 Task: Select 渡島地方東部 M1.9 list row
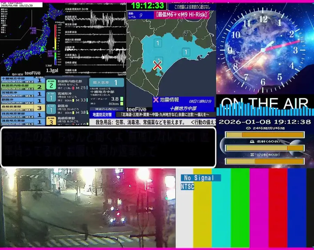(x=23, y=122)
